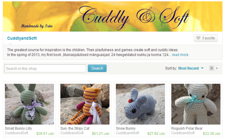Click the Search button

point(97,68)
